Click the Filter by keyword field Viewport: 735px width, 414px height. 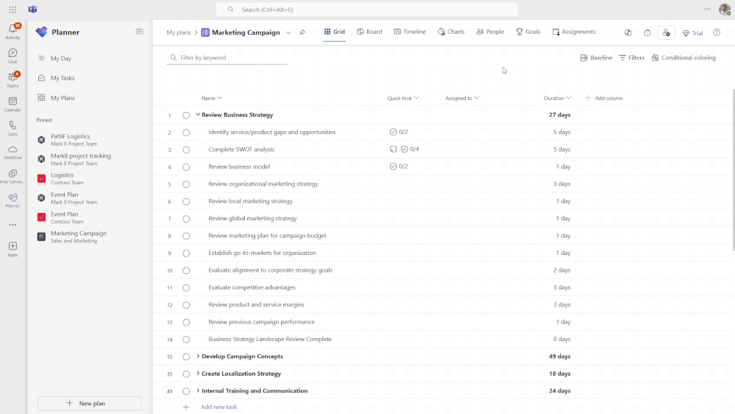228,57
